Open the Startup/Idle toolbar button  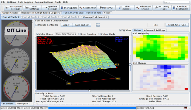click(69, 8)
